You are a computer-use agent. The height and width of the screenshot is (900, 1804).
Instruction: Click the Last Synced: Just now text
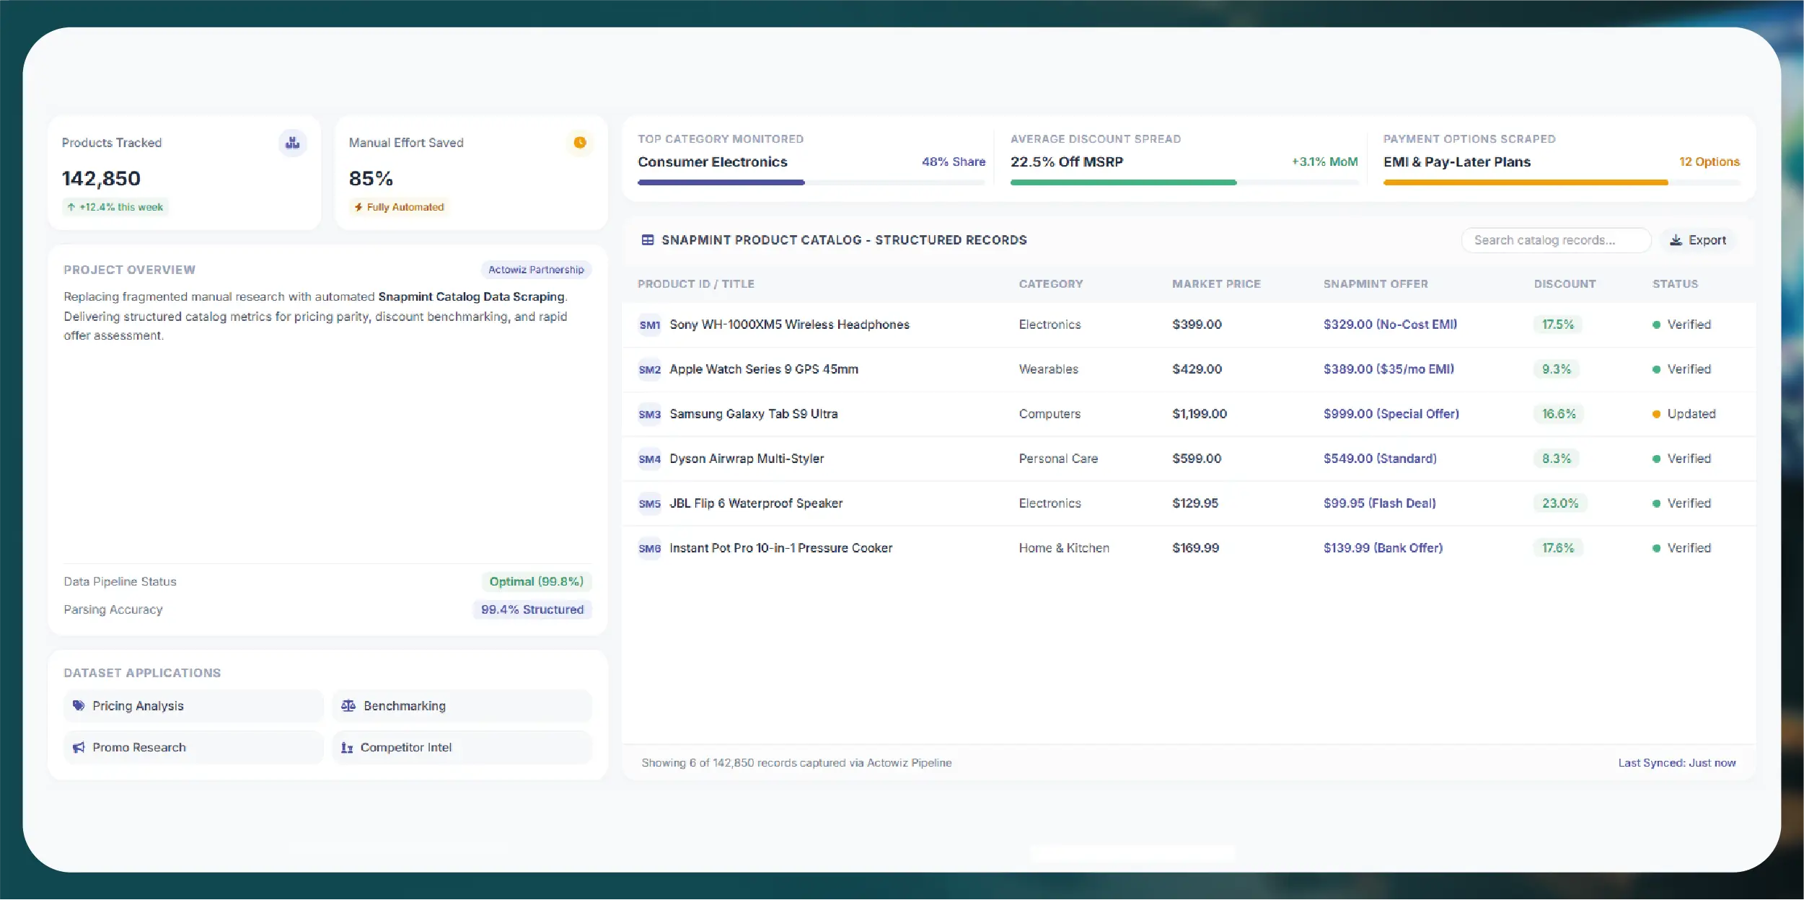click(x=1677, y=763)
